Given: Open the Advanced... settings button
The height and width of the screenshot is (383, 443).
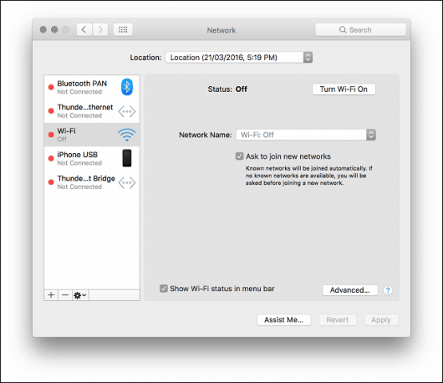Looking at the screenshot, I should point(350,290).
